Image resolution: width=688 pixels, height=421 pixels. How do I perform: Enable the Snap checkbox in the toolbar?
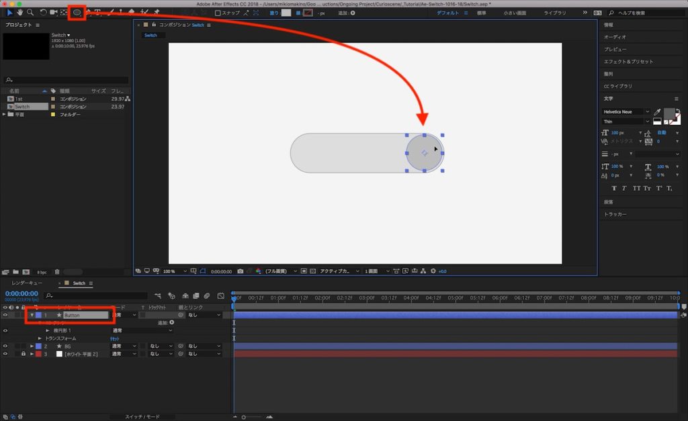point(218,13)
